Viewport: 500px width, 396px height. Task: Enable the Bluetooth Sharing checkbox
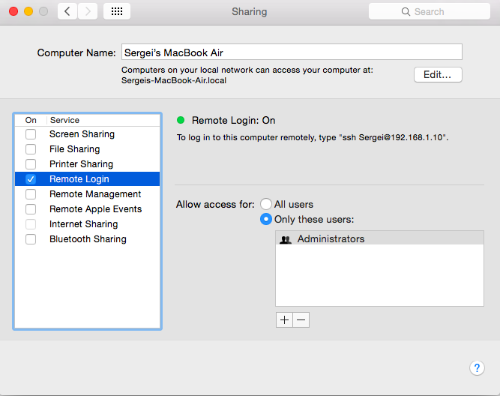tap(31, 239)
